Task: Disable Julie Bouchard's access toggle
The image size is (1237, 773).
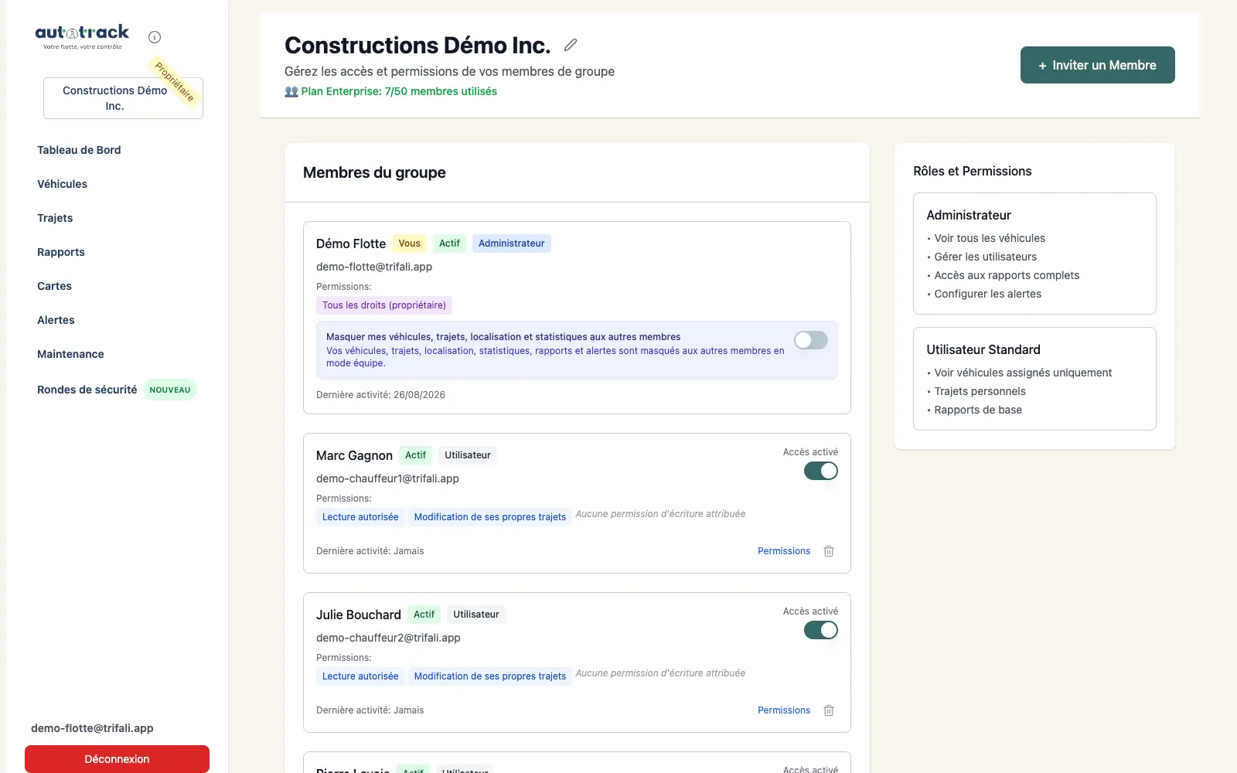Action: click(x=821, y=630)
